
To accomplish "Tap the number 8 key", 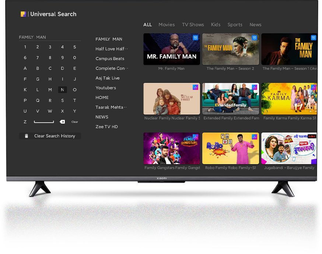I will [50, 58].
